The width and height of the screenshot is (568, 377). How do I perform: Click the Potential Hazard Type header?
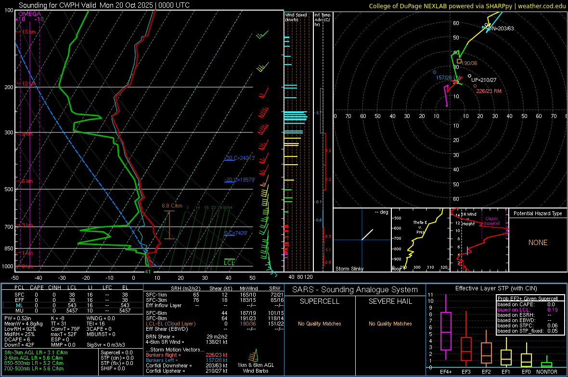pyautogui.click(x=538, y=213)
